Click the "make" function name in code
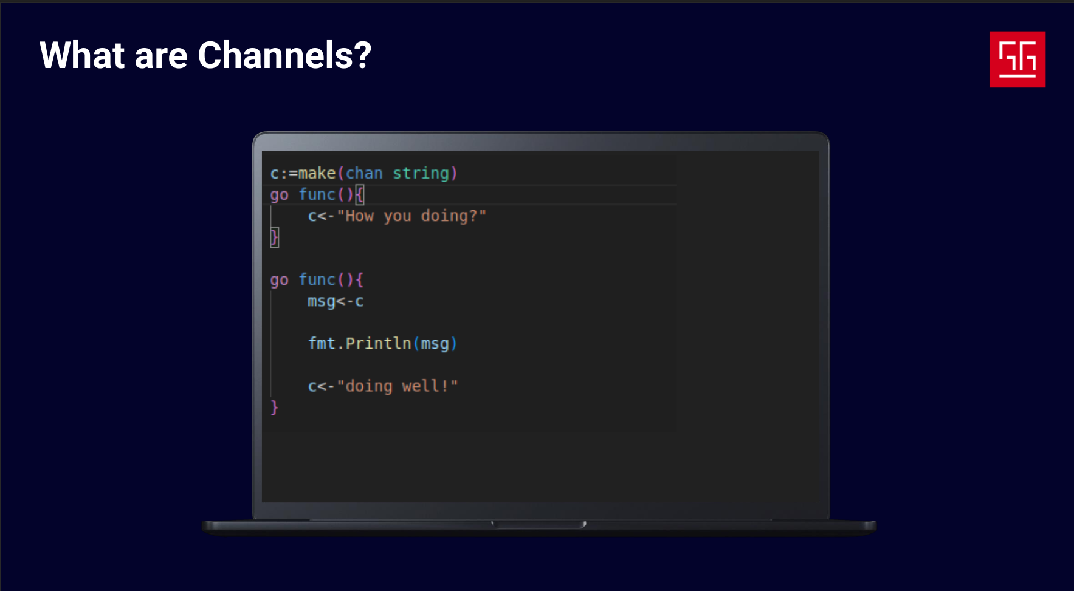1074x591 pixels. tap(317, 174)
